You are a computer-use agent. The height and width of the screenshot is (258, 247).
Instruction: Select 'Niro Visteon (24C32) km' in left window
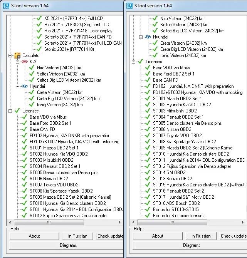pyautogui.click(x=59, y=68)
